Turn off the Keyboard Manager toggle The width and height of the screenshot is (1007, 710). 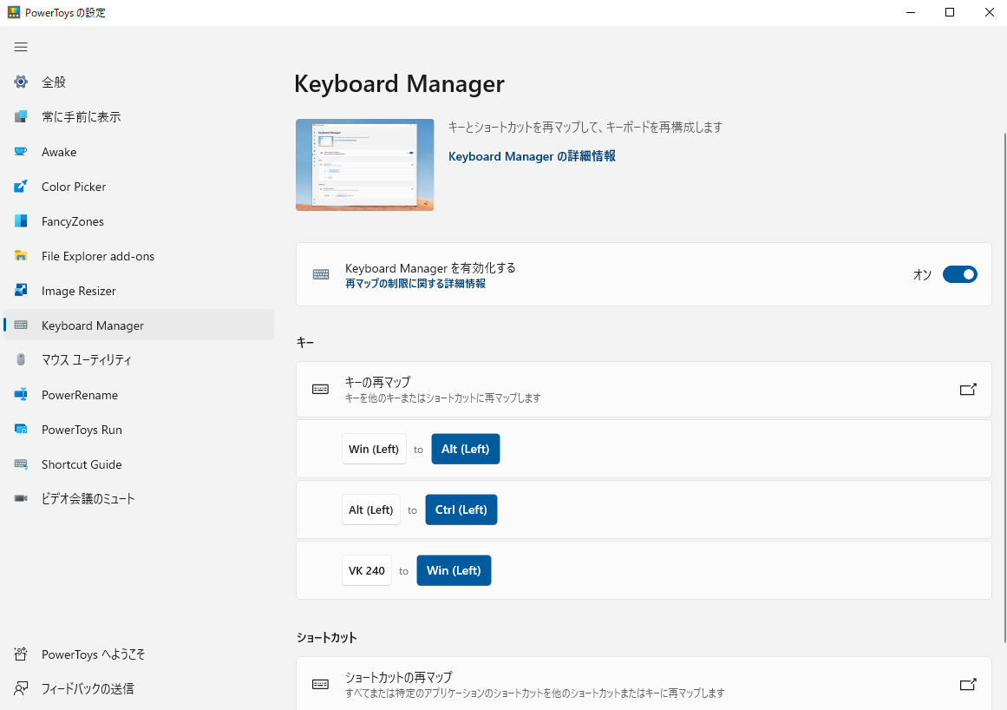pyautogui.click(x=959, y=274)
